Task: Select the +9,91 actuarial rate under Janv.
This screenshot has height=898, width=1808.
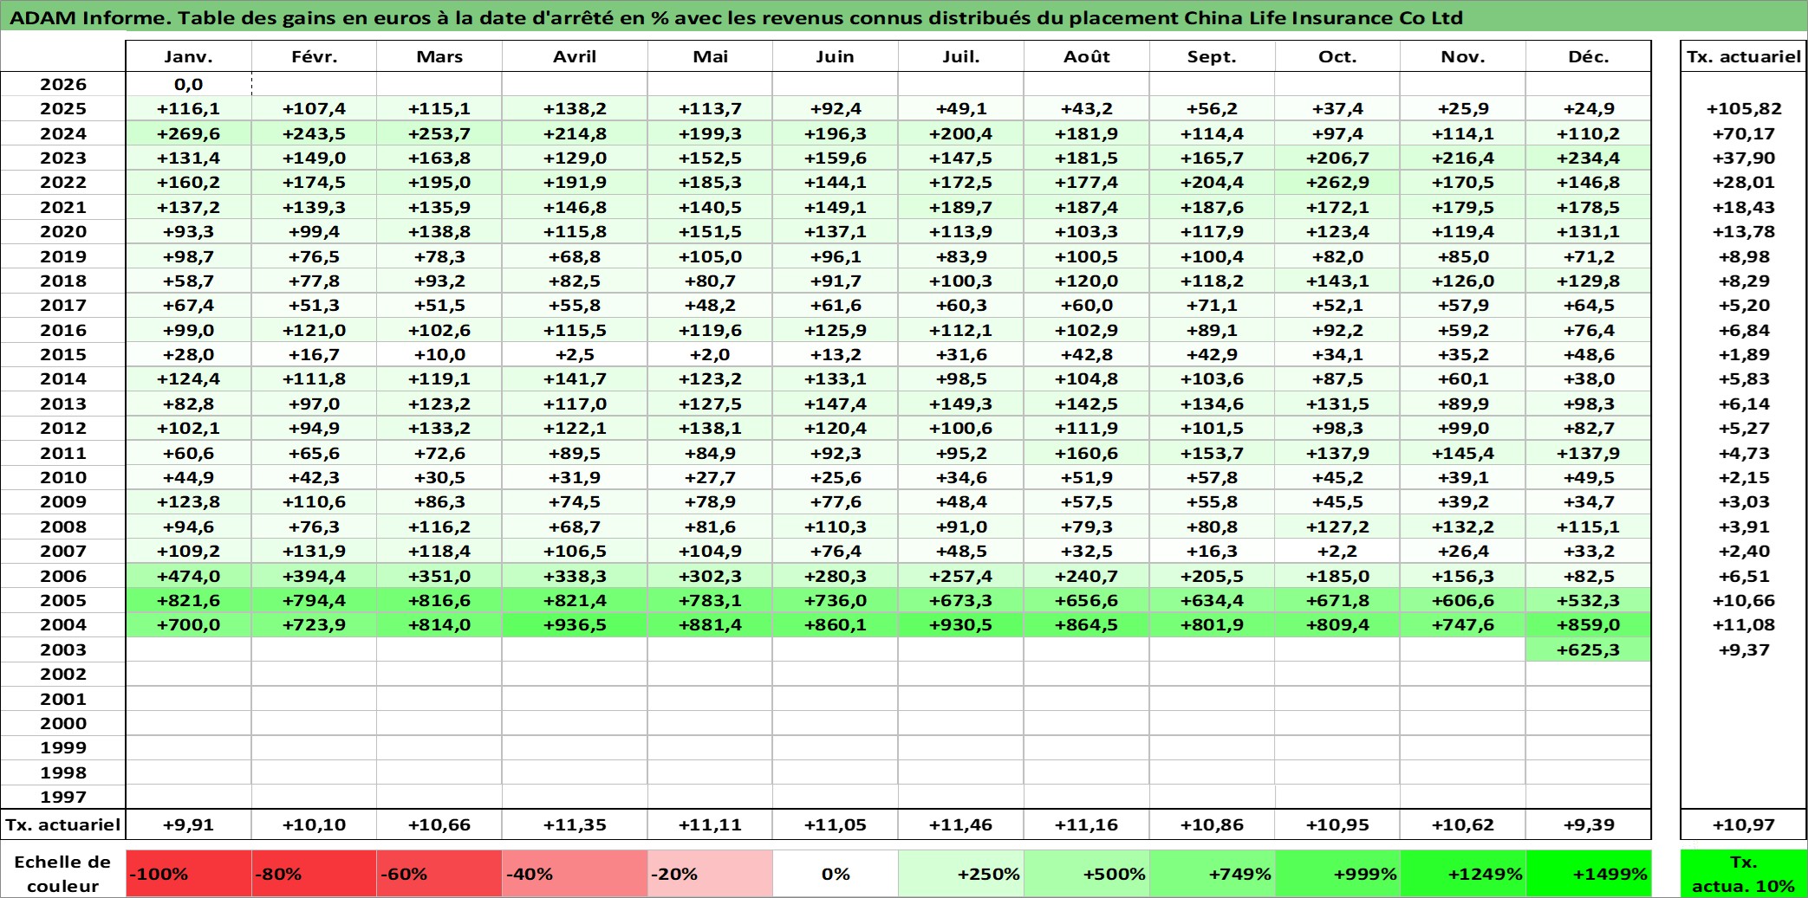Action: [188, 824]
